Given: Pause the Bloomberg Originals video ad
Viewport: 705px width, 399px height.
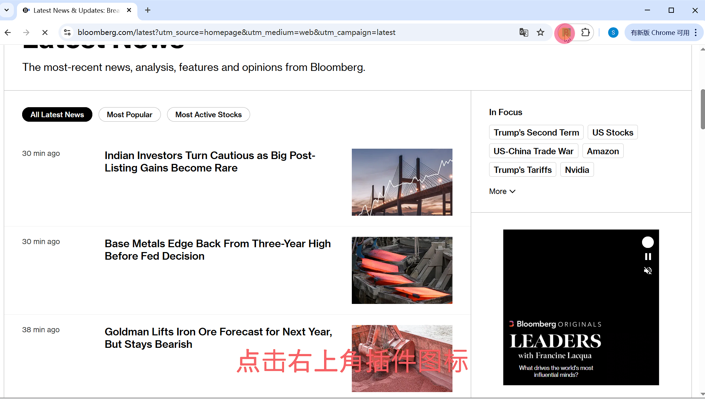Looking at the screenshot, I should 648,257.
